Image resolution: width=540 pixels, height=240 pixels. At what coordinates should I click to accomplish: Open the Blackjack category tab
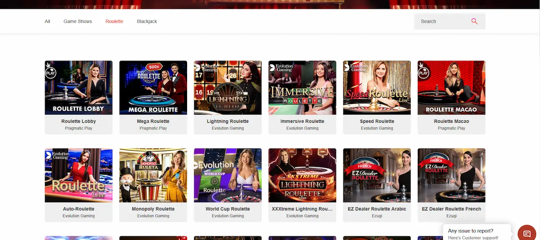(x=147, y=21)
